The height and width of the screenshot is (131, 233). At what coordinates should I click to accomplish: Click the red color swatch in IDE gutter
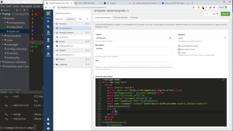[36, 15]
